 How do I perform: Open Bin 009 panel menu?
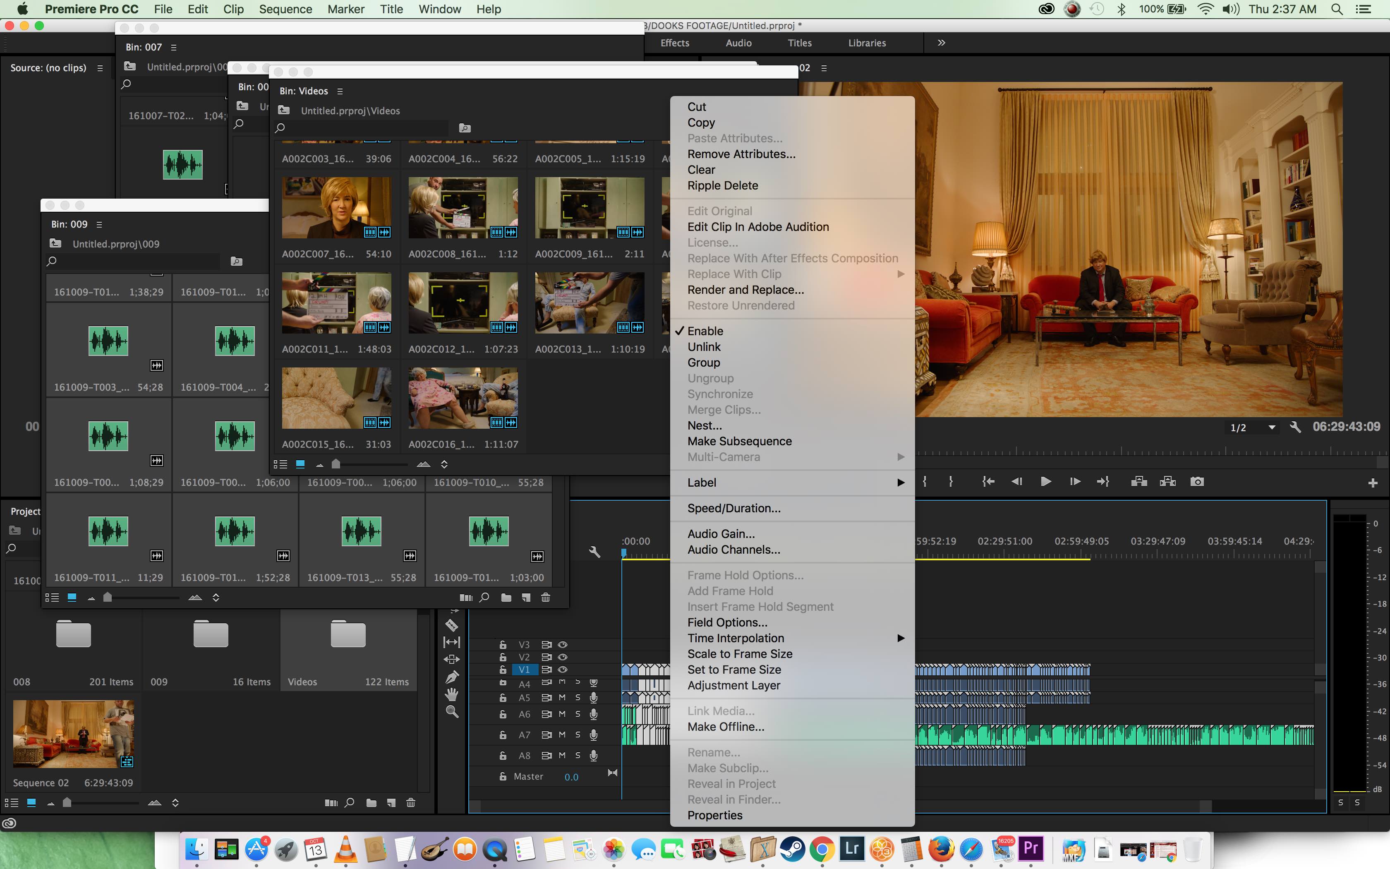99,224
